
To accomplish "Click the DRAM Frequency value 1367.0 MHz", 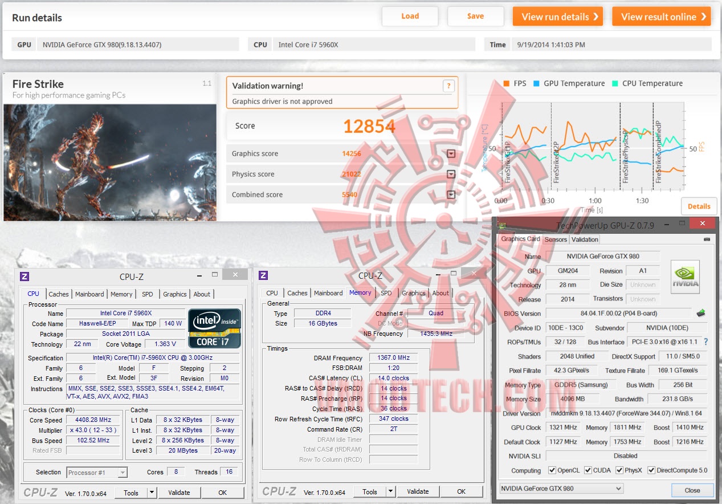I will point(393,358).
